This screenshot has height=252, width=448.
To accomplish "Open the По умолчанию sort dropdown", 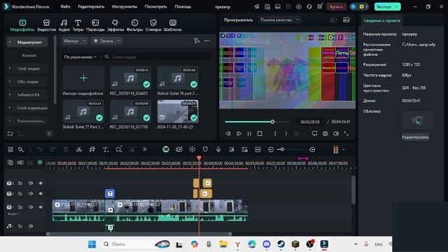I will pyautogui.click(x=80, y=57).
